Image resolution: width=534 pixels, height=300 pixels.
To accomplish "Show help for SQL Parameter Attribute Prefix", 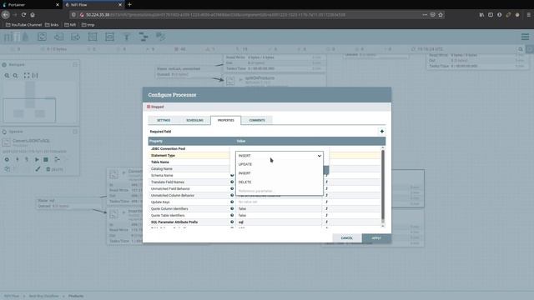I will pos(232,222).
